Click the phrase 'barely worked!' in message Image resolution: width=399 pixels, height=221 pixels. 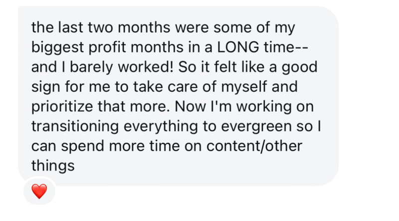click(121, 67)
